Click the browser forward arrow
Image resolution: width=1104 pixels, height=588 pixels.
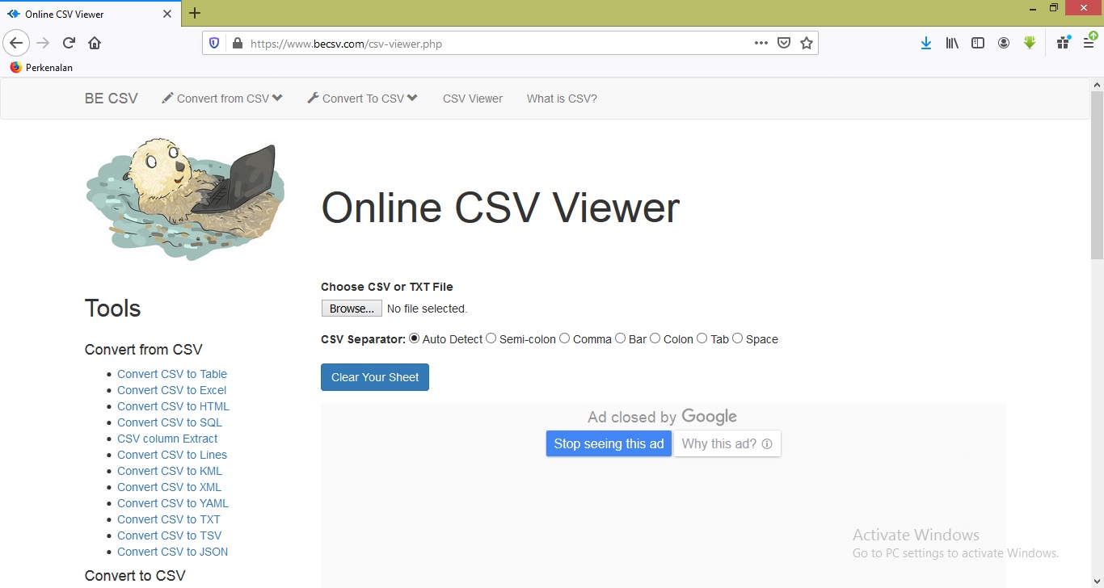43,43
